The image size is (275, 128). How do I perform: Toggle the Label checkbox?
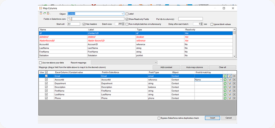127,14
